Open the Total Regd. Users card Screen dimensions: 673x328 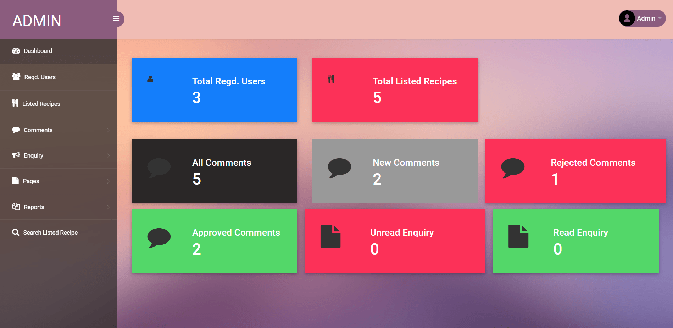[214, 90]
